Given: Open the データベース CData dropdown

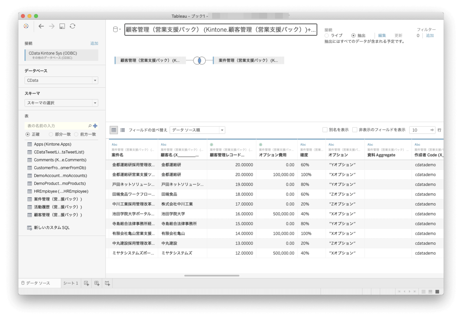Looking at the screenshot, I should (x=61, y=80).
